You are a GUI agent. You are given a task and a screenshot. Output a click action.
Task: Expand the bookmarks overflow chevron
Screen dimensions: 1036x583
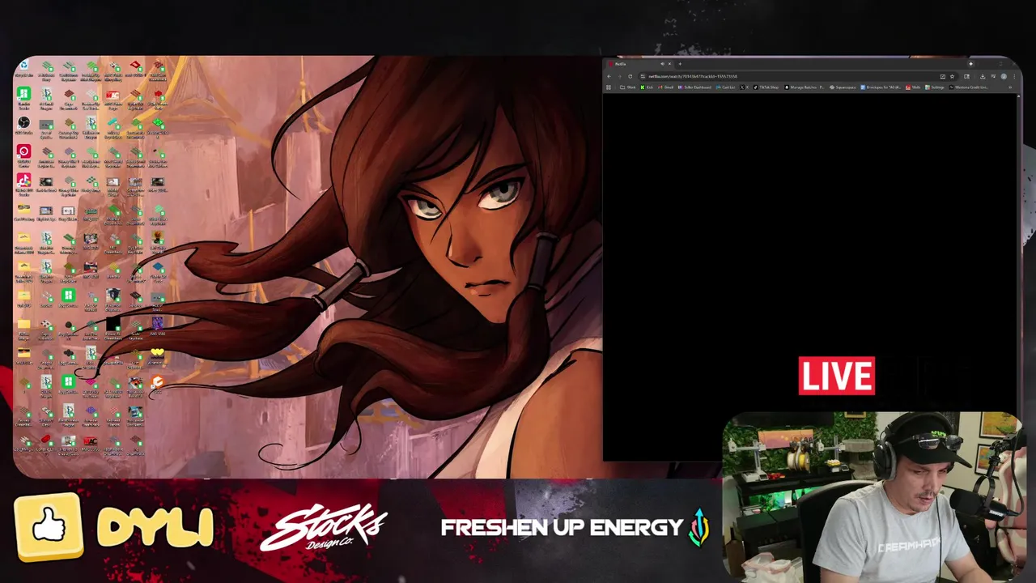[x=1010, y=87]
